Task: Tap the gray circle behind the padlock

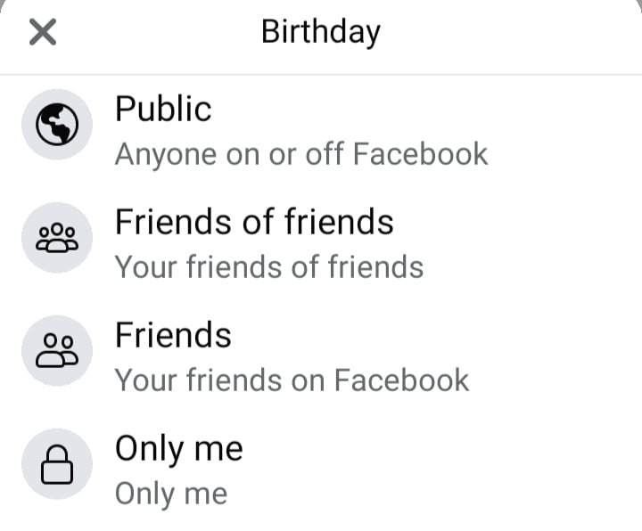Action: (x=57, y=464)
